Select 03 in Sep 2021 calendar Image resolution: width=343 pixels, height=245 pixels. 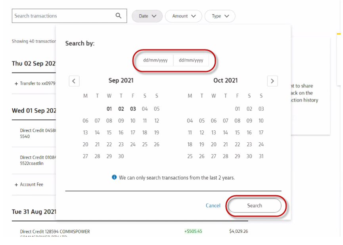133,109
